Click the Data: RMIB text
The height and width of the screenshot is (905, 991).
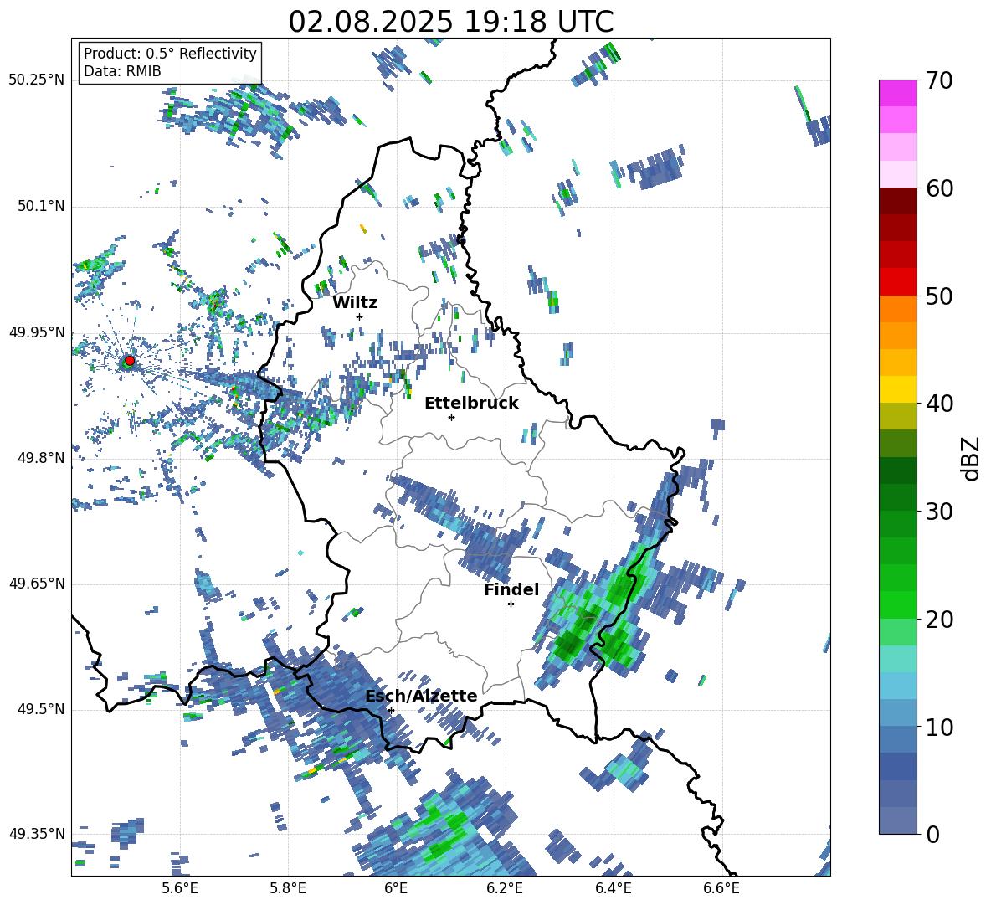(122, 71)
